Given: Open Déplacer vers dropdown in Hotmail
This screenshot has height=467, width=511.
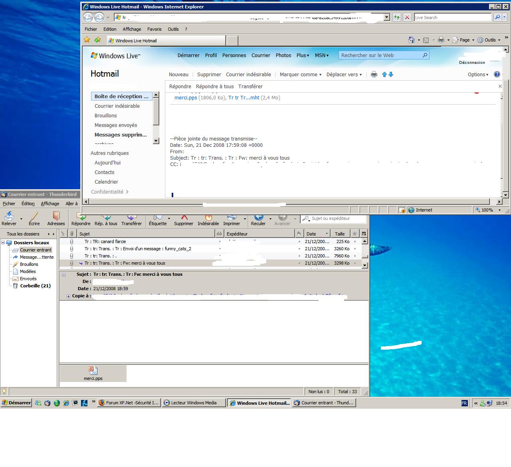Looking at the screenshot, I should [344, 74].
